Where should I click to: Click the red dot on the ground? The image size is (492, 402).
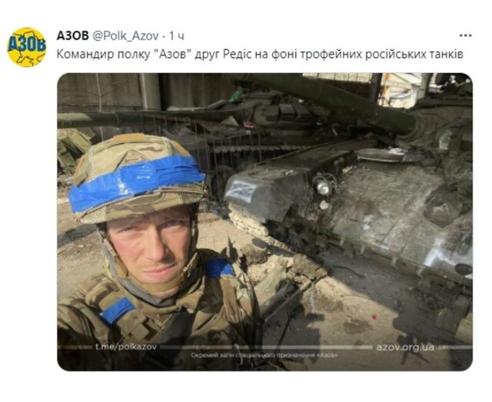point(374,317)
